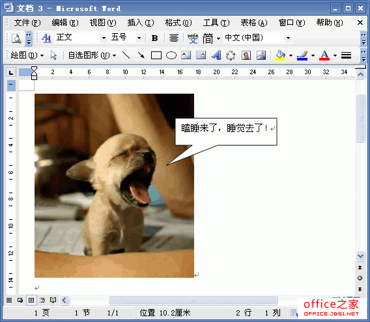This screenshot has width=370, height=322.
Task: Insert diagram or organization chart
Action: [231, 56]
